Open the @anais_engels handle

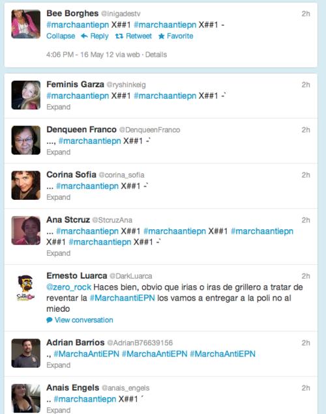click(126, 388)
